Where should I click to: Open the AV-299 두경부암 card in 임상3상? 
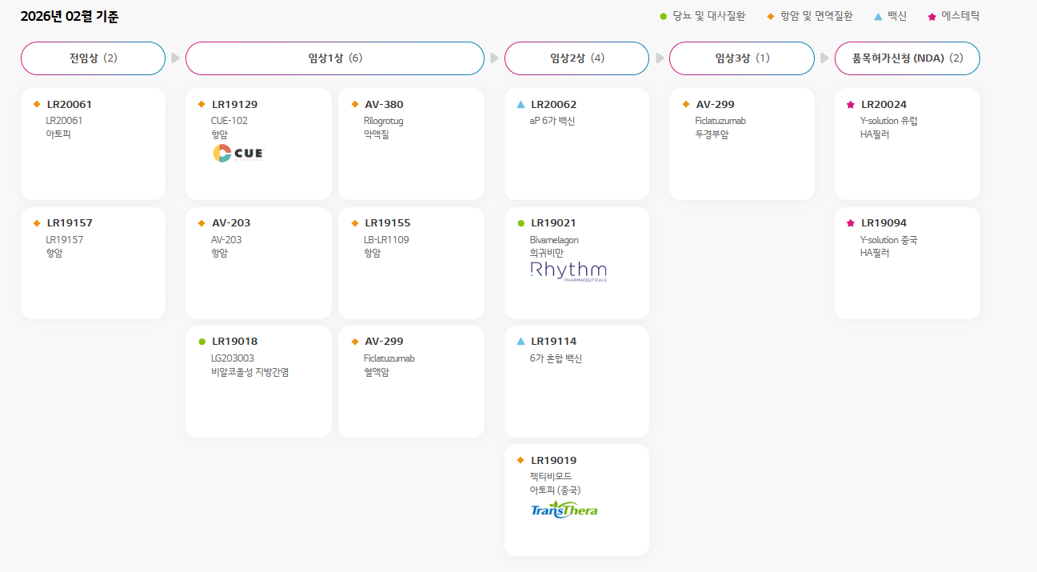coord(741,144)
